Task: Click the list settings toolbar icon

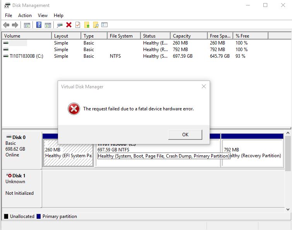Action: coord(104,25)
